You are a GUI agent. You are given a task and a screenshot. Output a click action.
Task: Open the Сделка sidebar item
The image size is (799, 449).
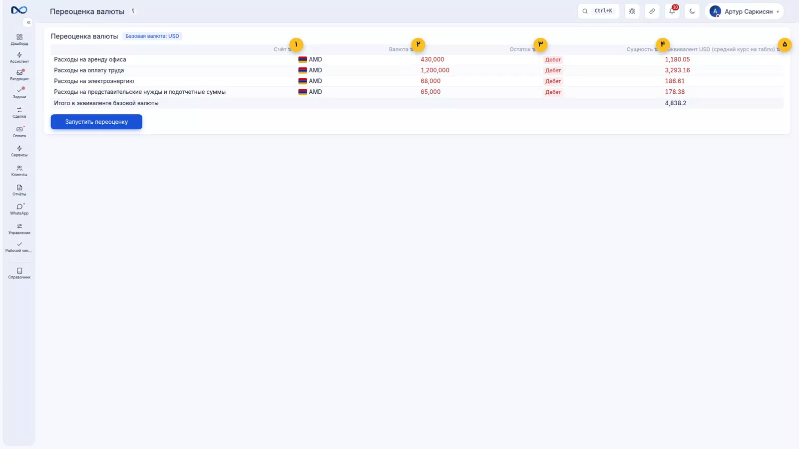pyautogui.click(x=19, y=112)
